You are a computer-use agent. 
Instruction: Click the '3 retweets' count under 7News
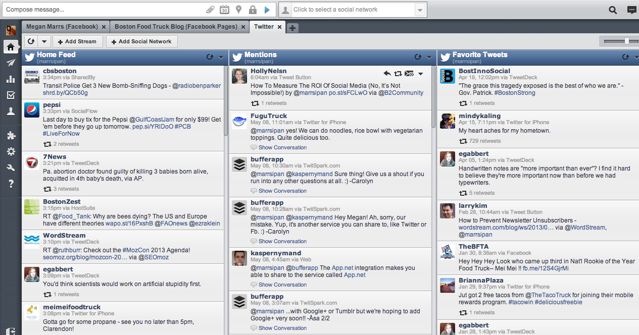(66, 189)
